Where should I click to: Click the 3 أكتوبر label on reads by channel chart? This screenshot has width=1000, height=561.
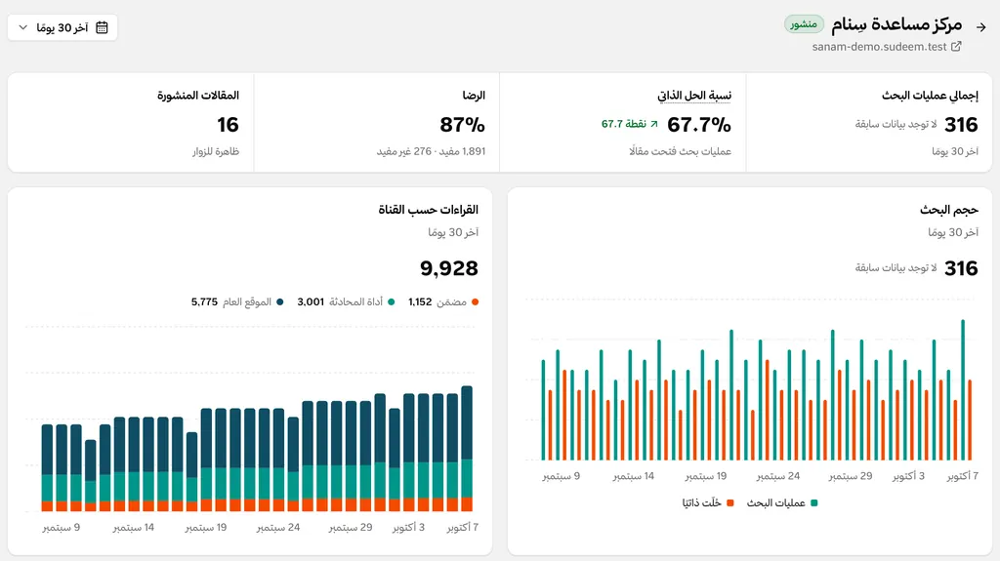coord(408,528)
